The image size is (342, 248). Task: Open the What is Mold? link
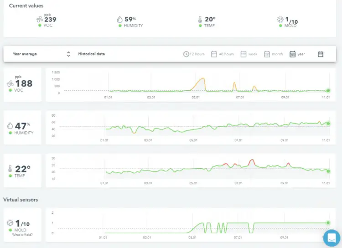(22, 235)
